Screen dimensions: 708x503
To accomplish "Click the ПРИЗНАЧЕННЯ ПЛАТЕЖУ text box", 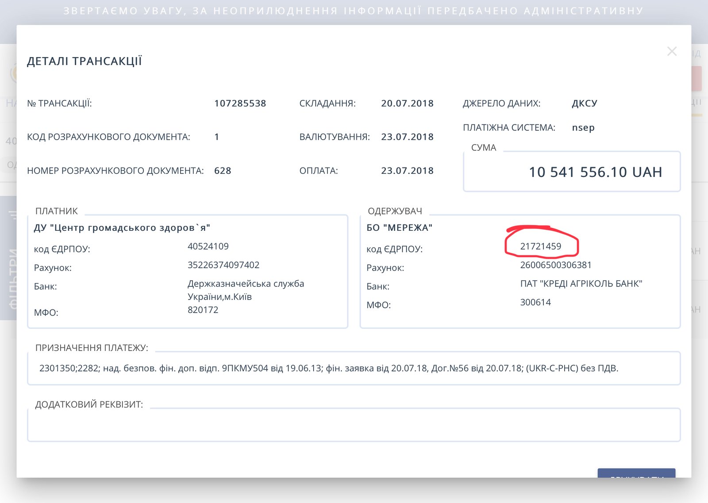I will point(354,368).
